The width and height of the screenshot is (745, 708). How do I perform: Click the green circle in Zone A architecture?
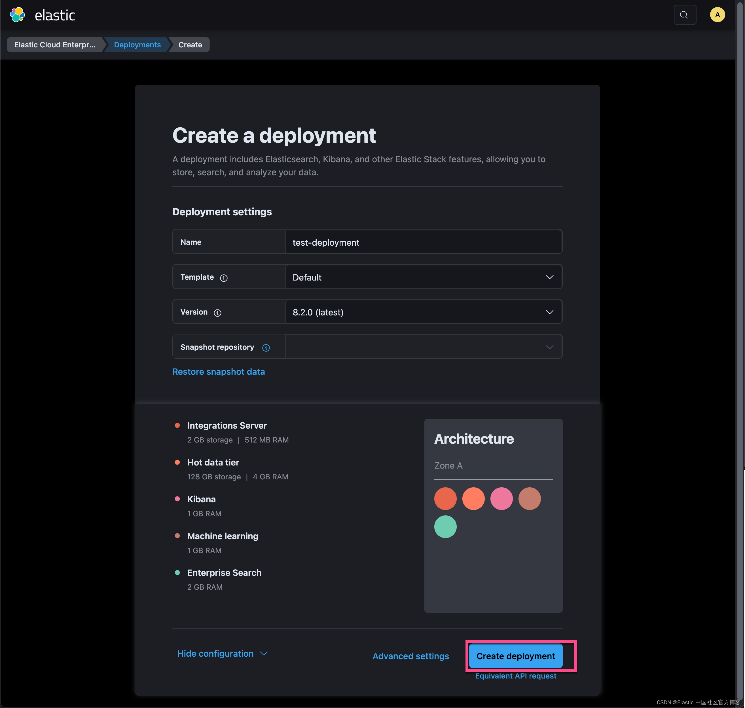pyautogui.click(x=445, y=527)
